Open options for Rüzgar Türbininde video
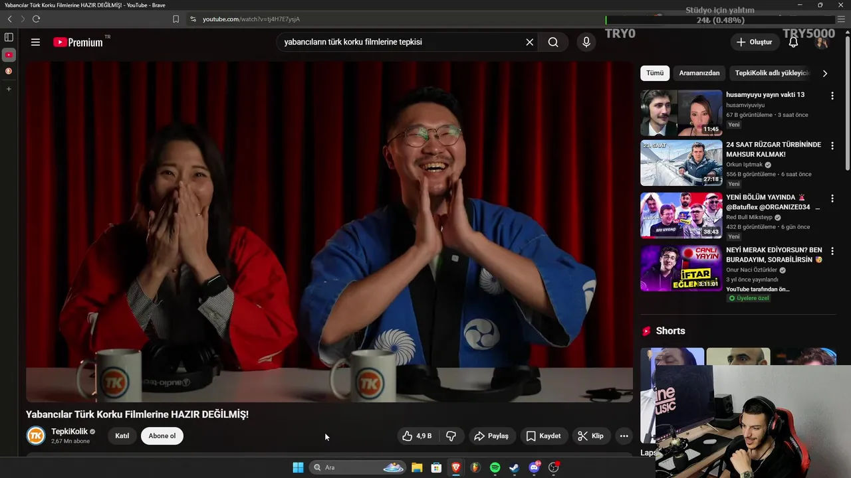This screenshot has width=851, height=478. pos(832,145)
